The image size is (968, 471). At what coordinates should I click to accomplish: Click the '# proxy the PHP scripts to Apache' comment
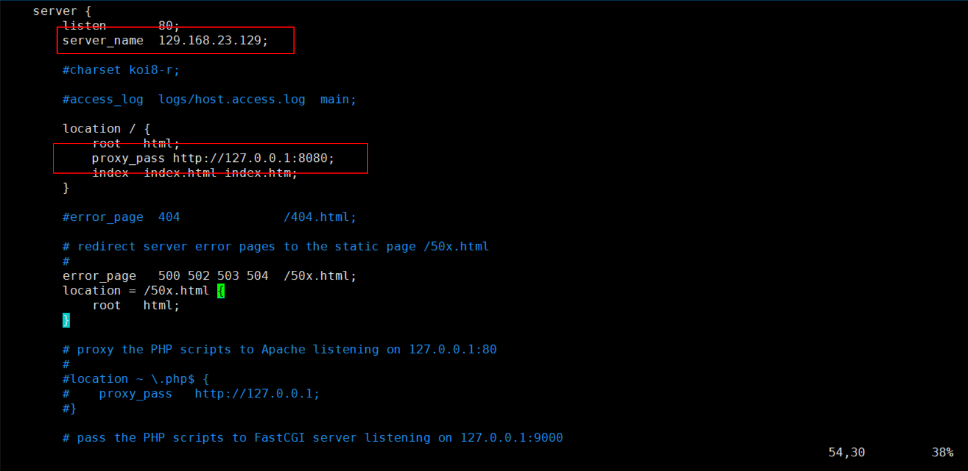tap(279, 350)
